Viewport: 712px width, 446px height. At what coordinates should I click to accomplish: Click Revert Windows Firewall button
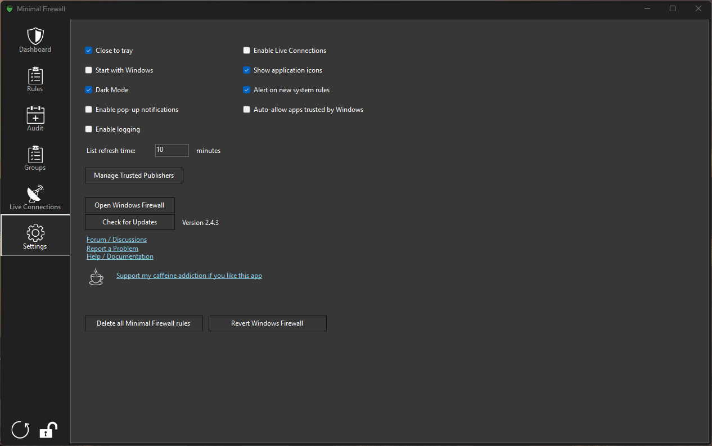point(267,323)
